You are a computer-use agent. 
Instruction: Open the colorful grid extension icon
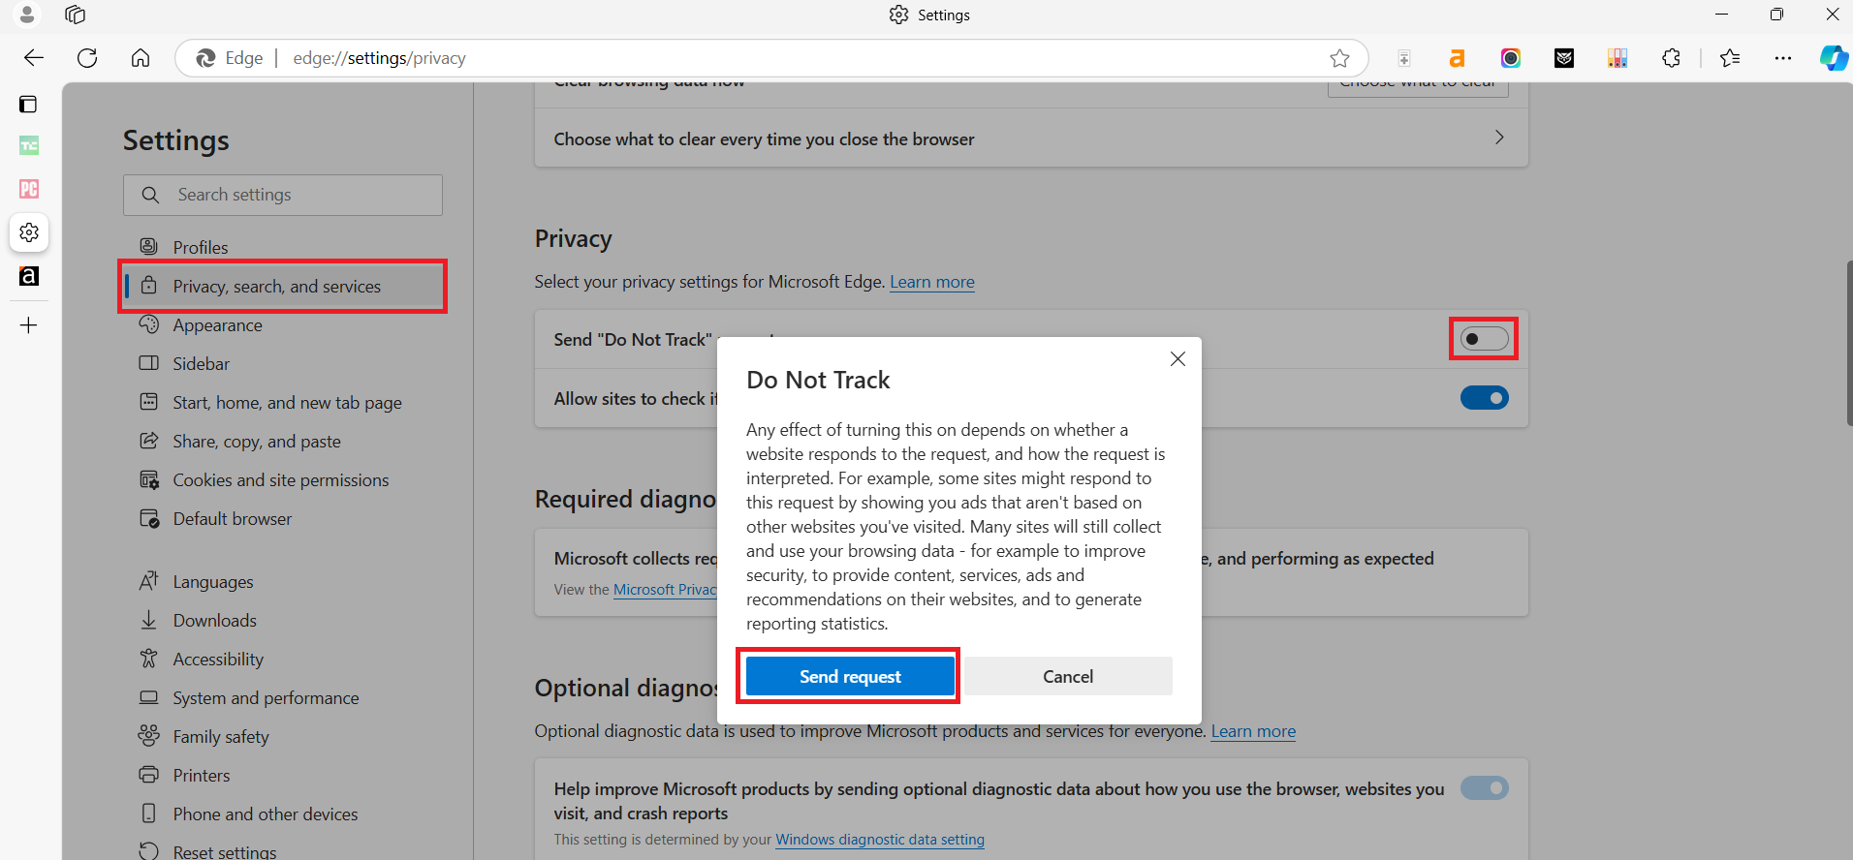pyautogui.click(x=1617, y=58)
